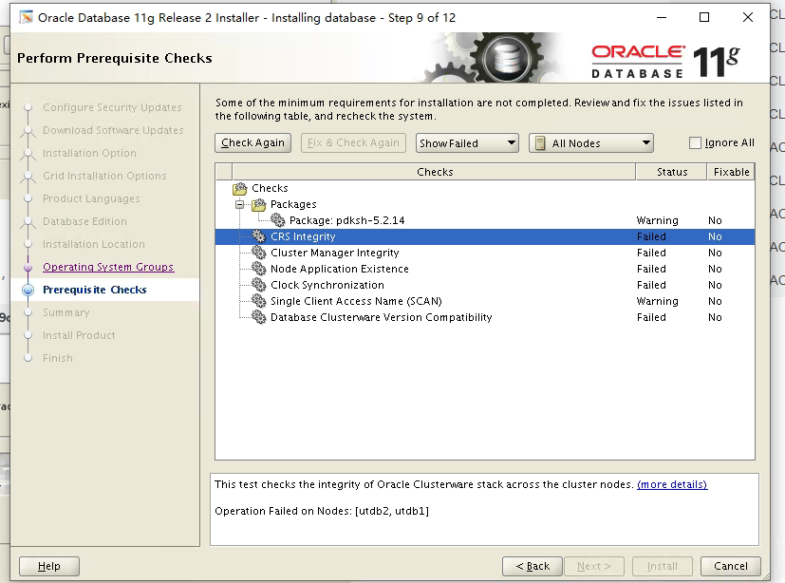The height and width of the screenshot is (583, 785).
Task: Select Database Clusterware Version Compatibility row
Action: [x=485, y=317]
